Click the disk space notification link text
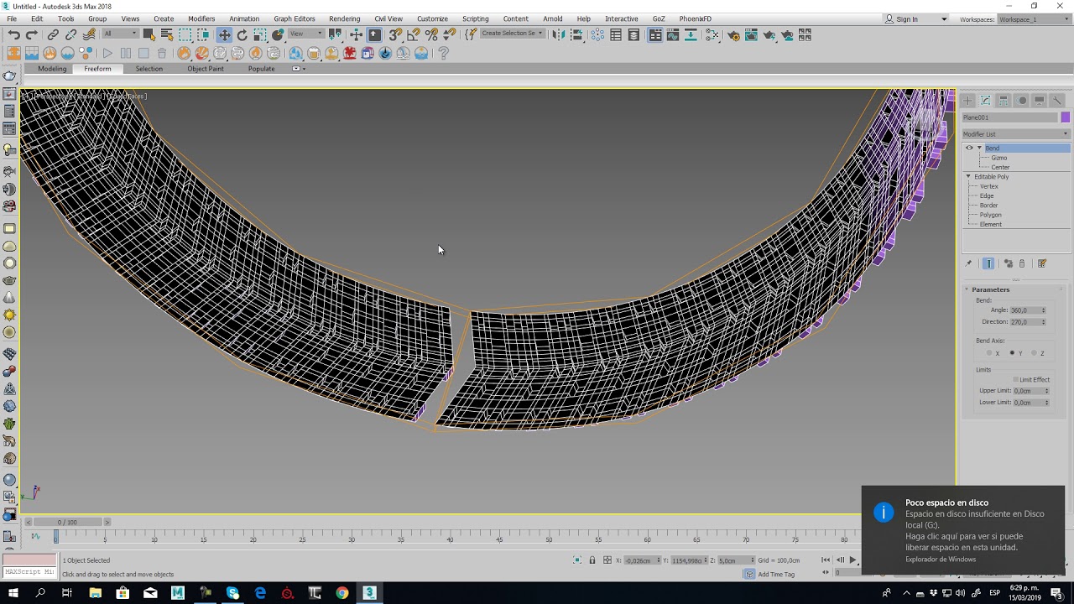1074x604 pixels. tap(964, 542)
